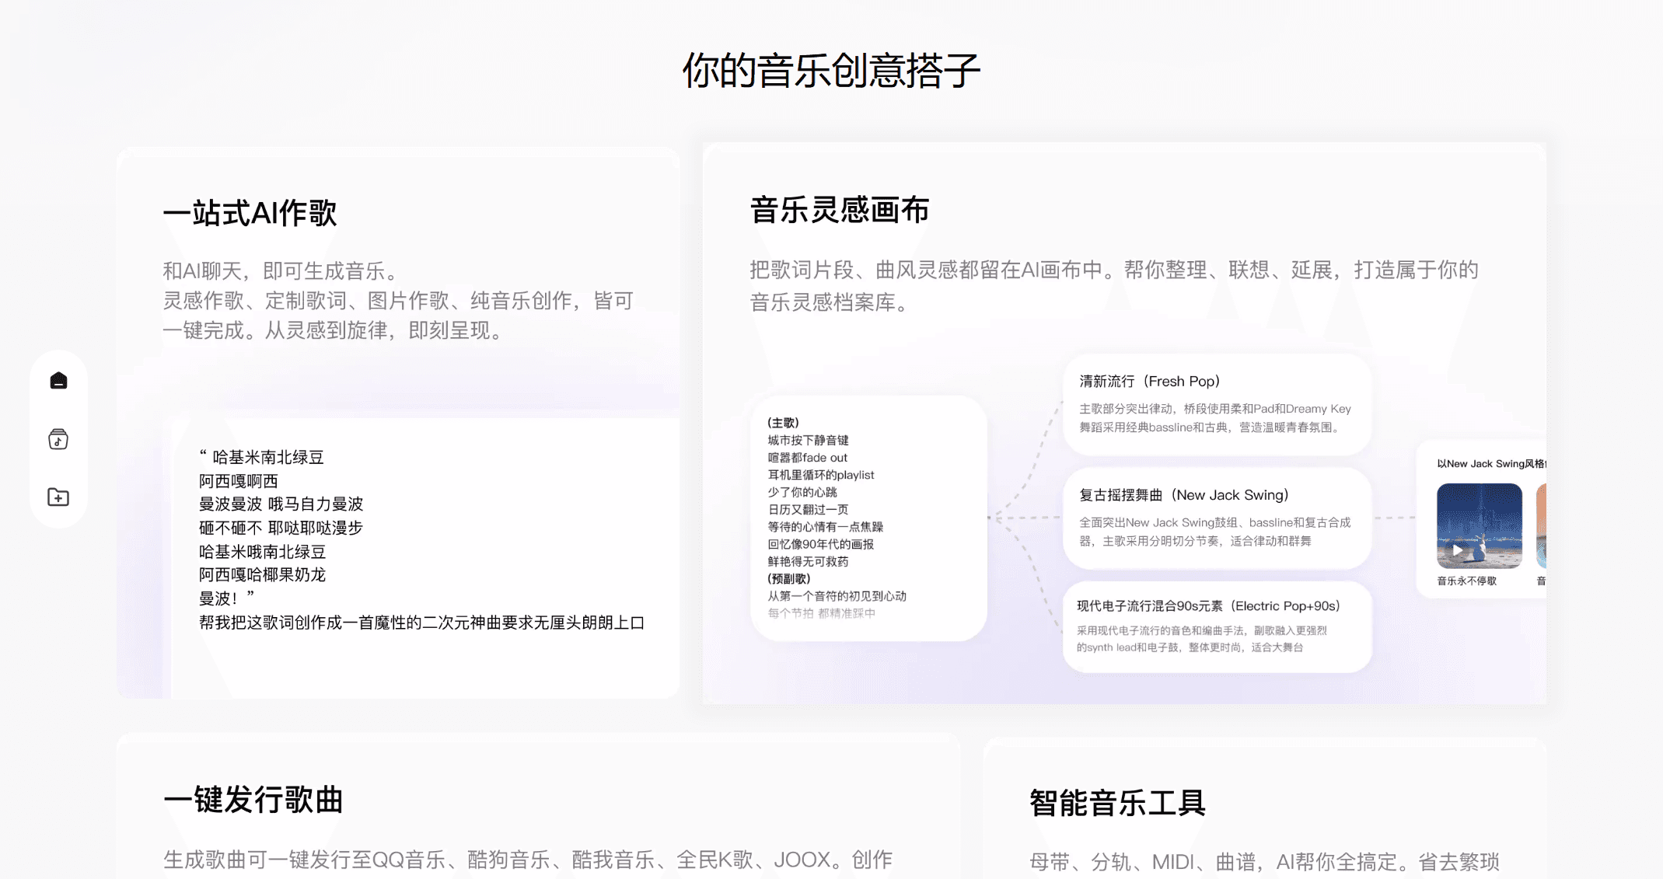Open the music library icon in the sidebar
Viewport: 1663px width, 879px height.
[58, 438]
